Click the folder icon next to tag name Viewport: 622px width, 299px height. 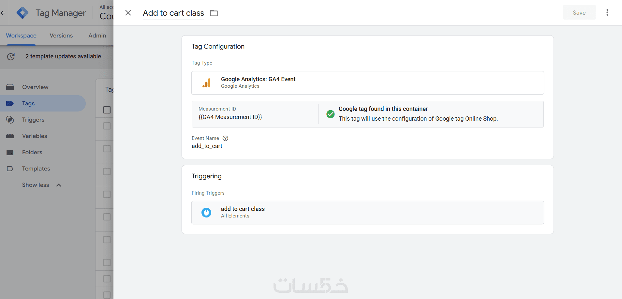click(x=214, y=13)
